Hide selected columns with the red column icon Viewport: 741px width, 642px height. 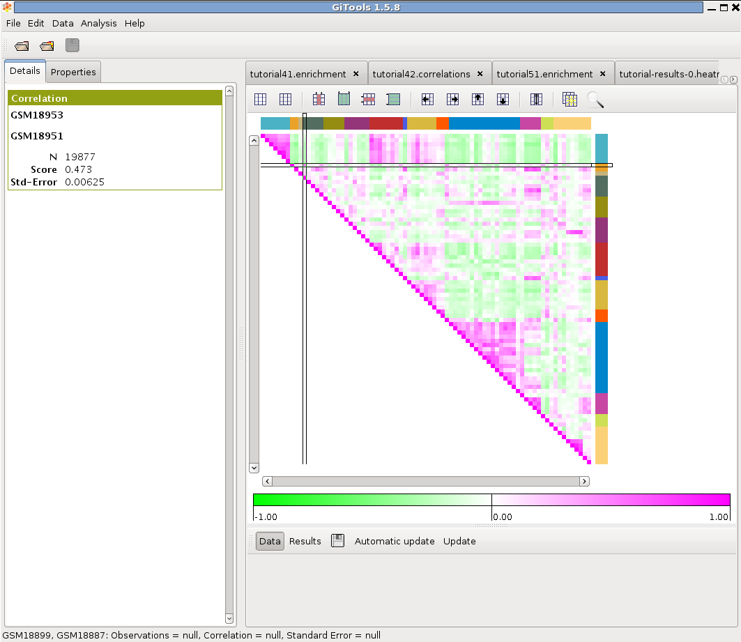(319, 99)
